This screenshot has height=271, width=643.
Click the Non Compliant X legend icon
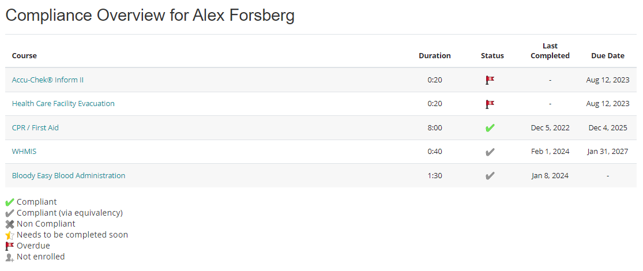coord(10,224)
